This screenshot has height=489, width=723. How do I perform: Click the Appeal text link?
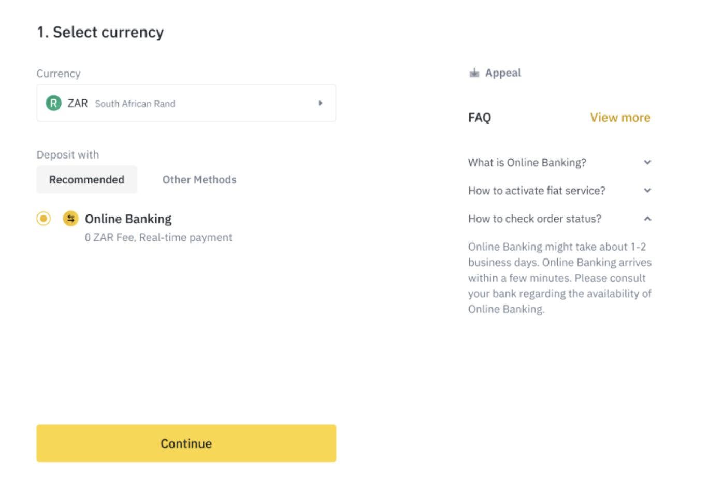tap(503, 73)
